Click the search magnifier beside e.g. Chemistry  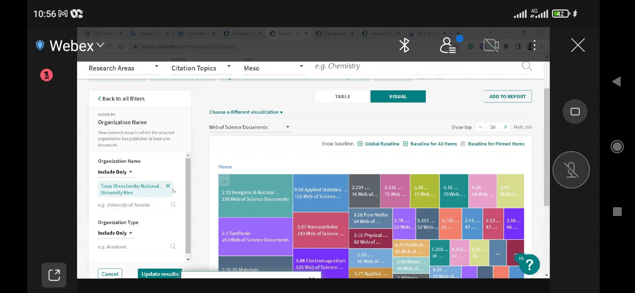pos(527,66)
